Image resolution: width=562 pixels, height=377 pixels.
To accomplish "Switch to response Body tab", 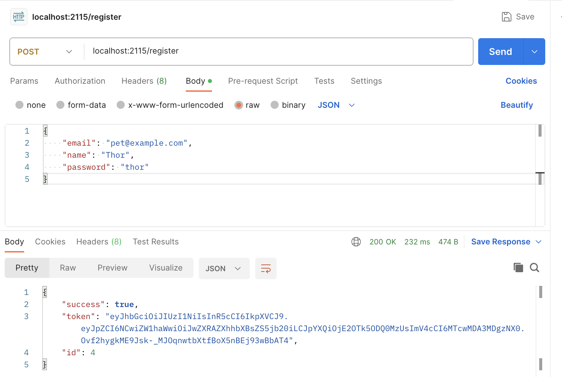I will (x=14, y=242).
